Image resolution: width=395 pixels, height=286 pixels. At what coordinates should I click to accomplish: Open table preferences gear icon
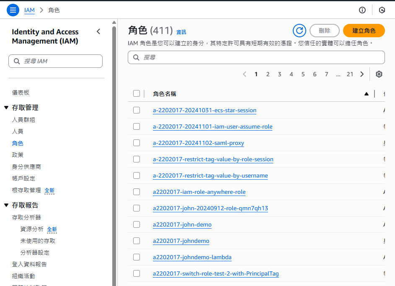[x=379, y=74]
